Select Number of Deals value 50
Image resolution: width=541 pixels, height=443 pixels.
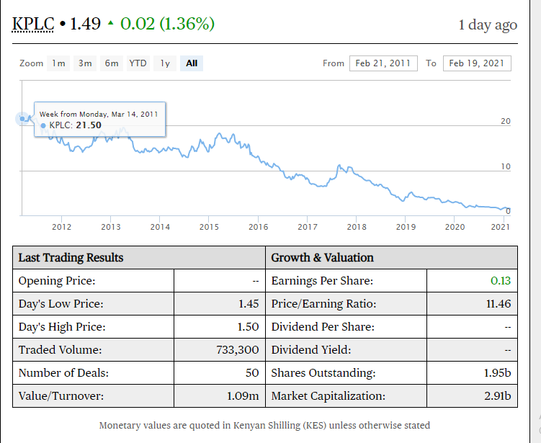pyautogui.click(x=252, y=373)
